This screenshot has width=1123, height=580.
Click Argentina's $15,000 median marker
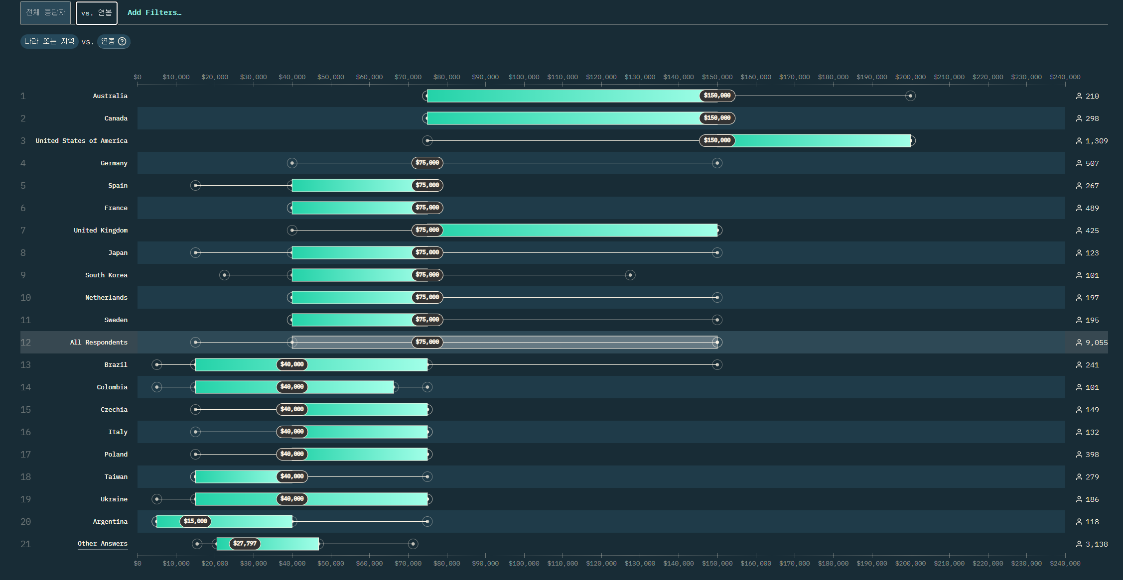(195, 521)
